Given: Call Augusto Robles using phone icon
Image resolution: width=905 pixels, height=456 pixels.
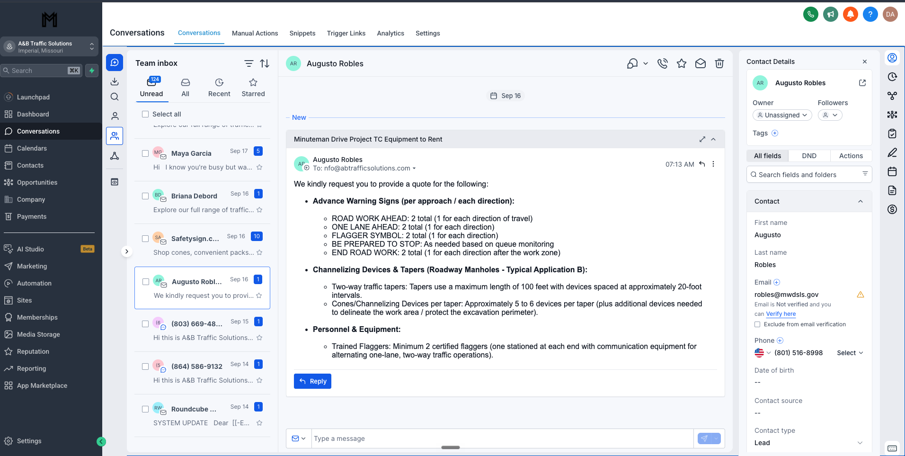Looking at the screenshot, I should coord(663,63).
